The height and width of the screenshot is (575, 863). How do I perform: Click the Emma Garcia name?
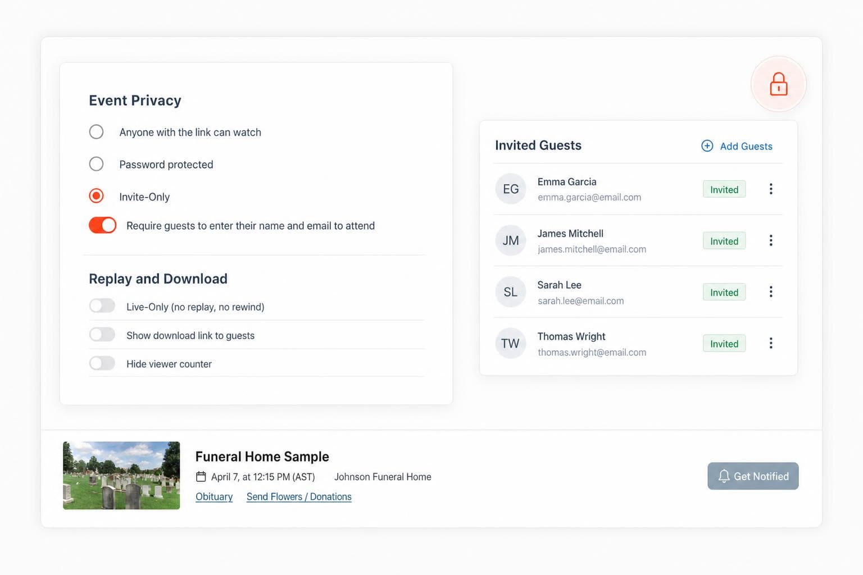(567, 182)
